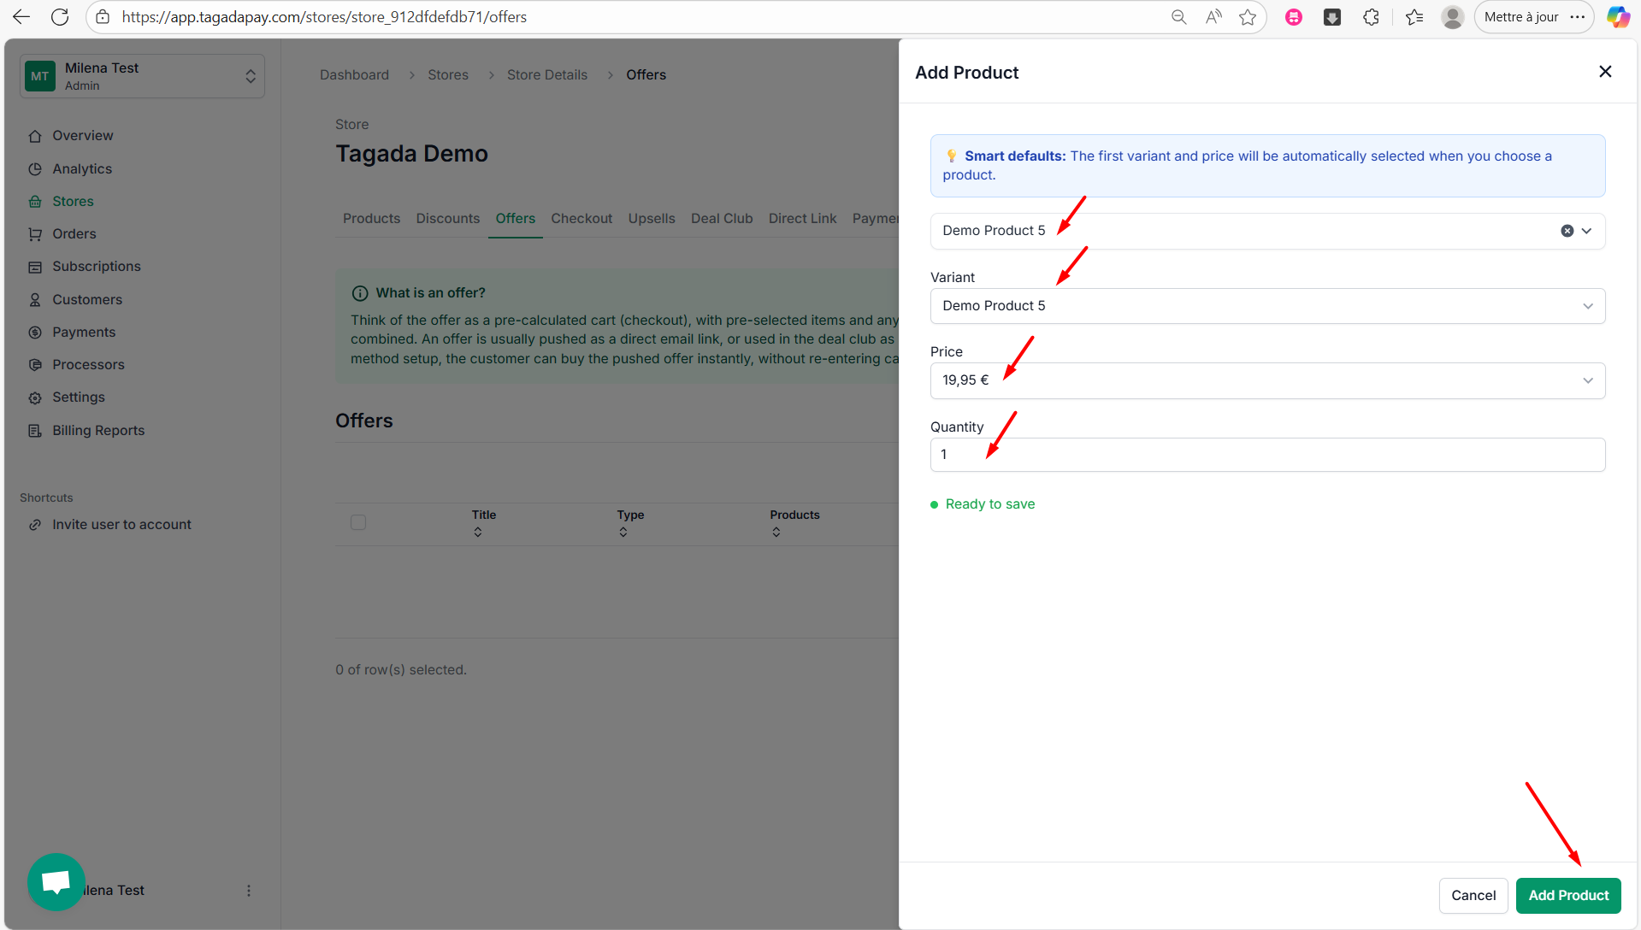
Task: Open Analytics in the sidebar
Action: pos(82,168)
